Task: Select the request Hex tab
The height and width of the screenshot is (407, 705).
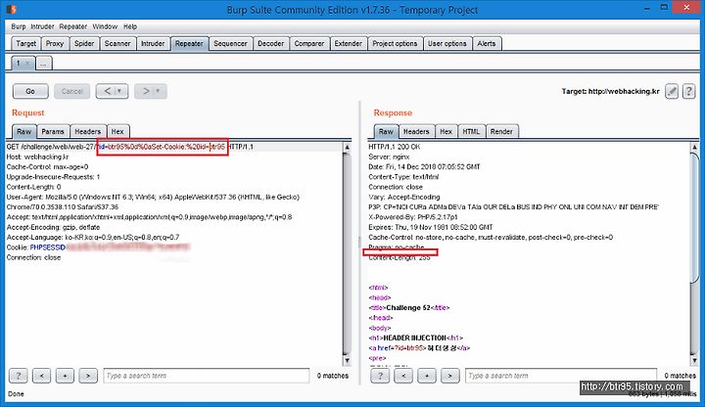Action: (117, 132)
